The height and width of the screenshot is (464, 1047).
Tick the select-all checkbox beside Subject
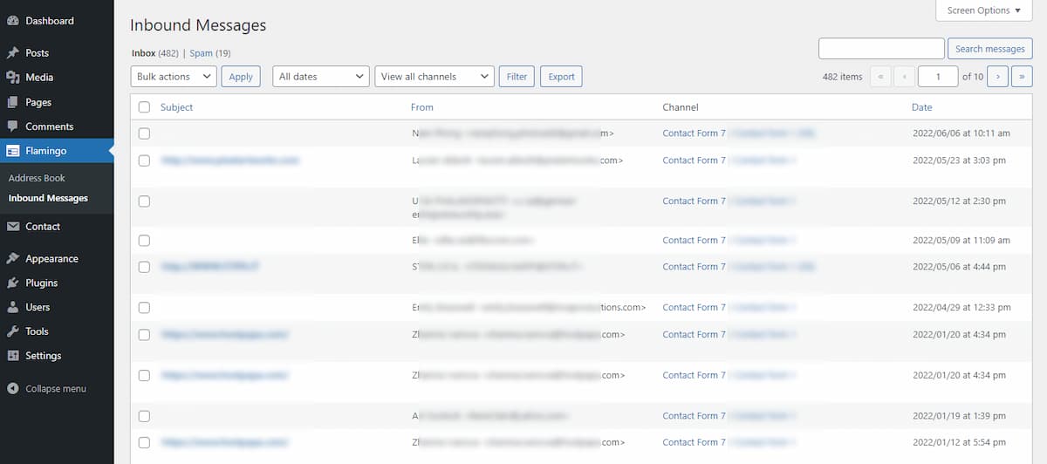tap(144, 107)
